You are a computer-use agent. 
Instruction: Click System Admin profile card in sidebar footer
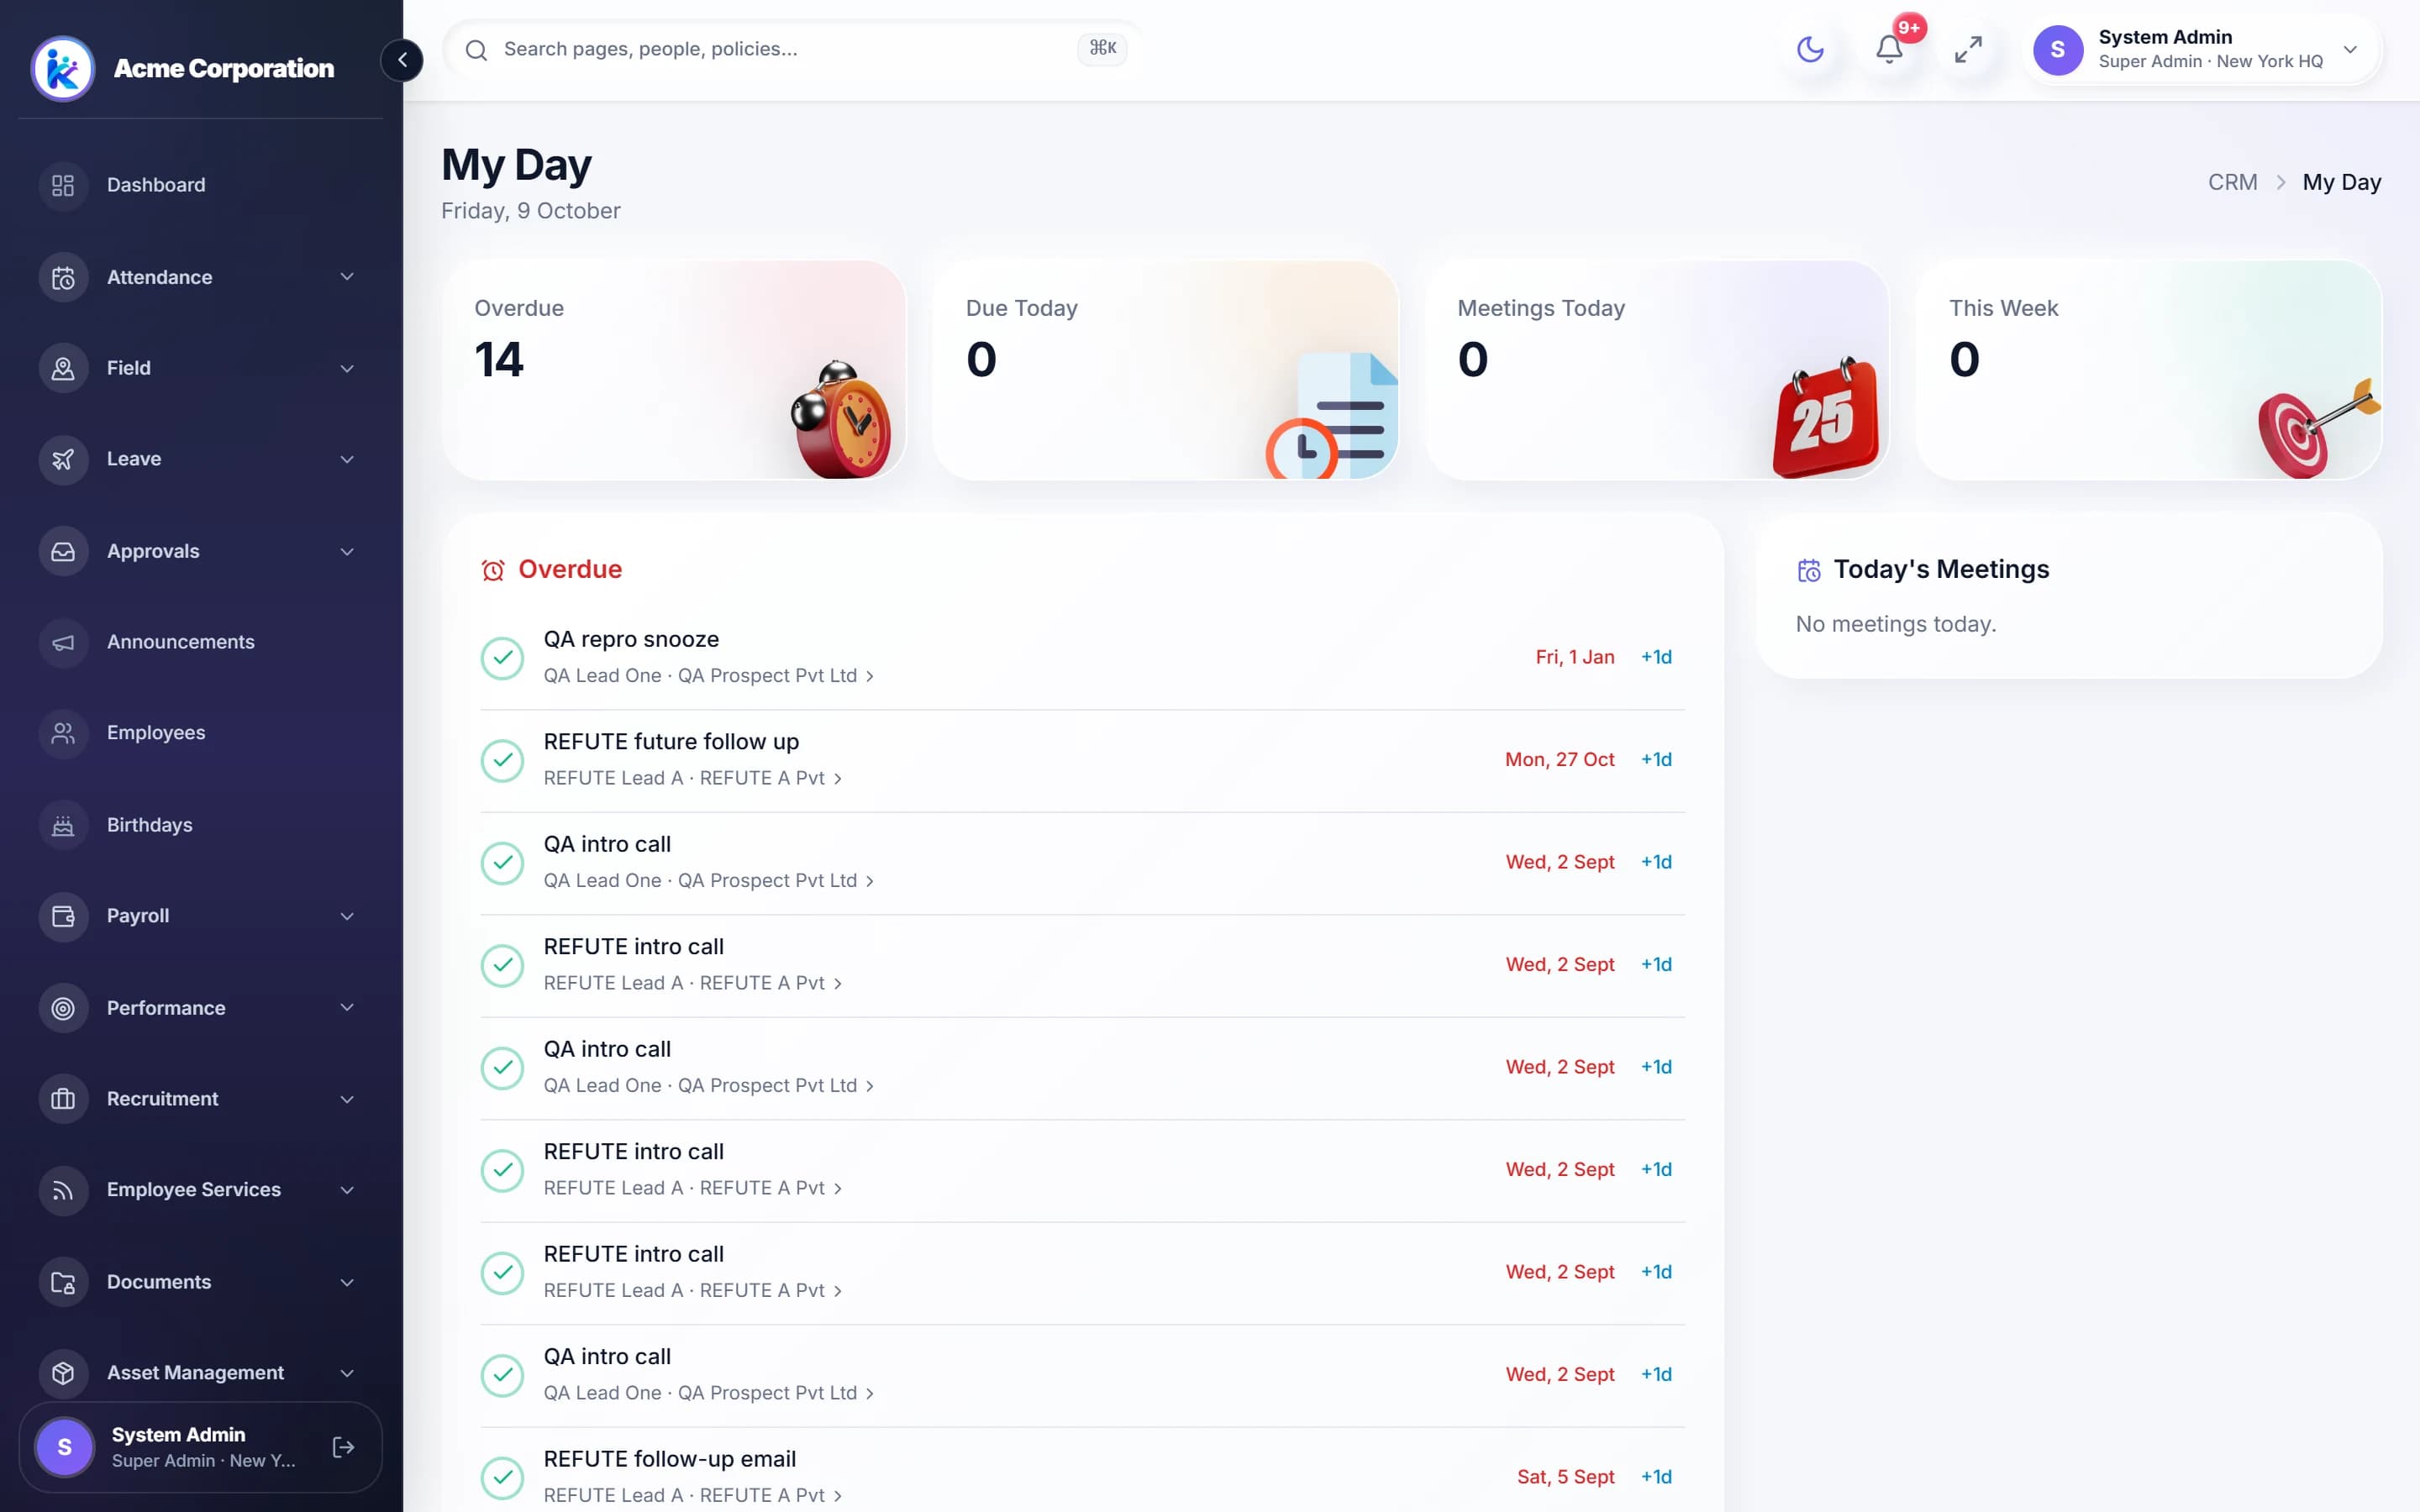pos(200,1447)
